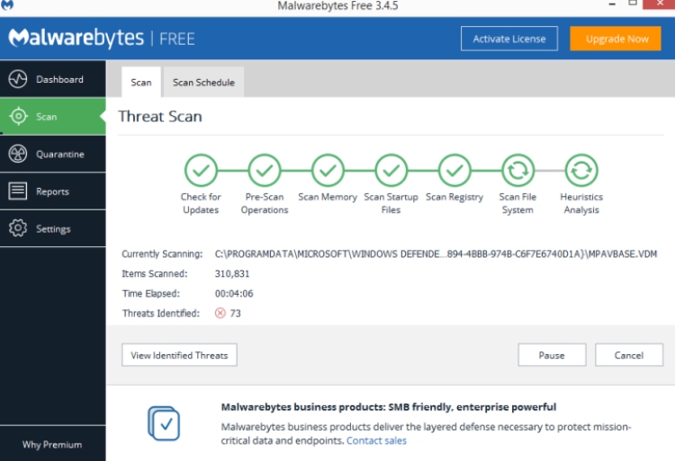The width and height of the screenshot is (675, 461).
Task: Click the time elapsed value 00:04:06
Action: point(234,294)
